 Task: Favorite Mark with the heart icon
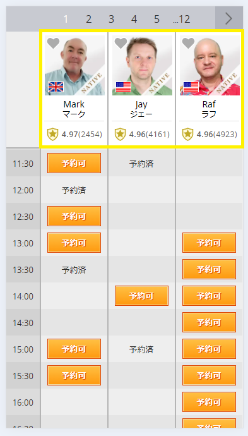tap(53, 43)
